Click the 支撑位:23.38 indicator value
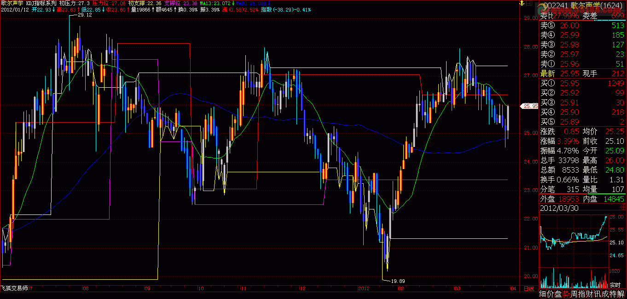Screen dimensions: 627x299 click(180, 3)
